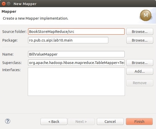The width and height of the screenshot is (156, 129).
Task: Click the Source folder input field
Action: tap(76, 32)
